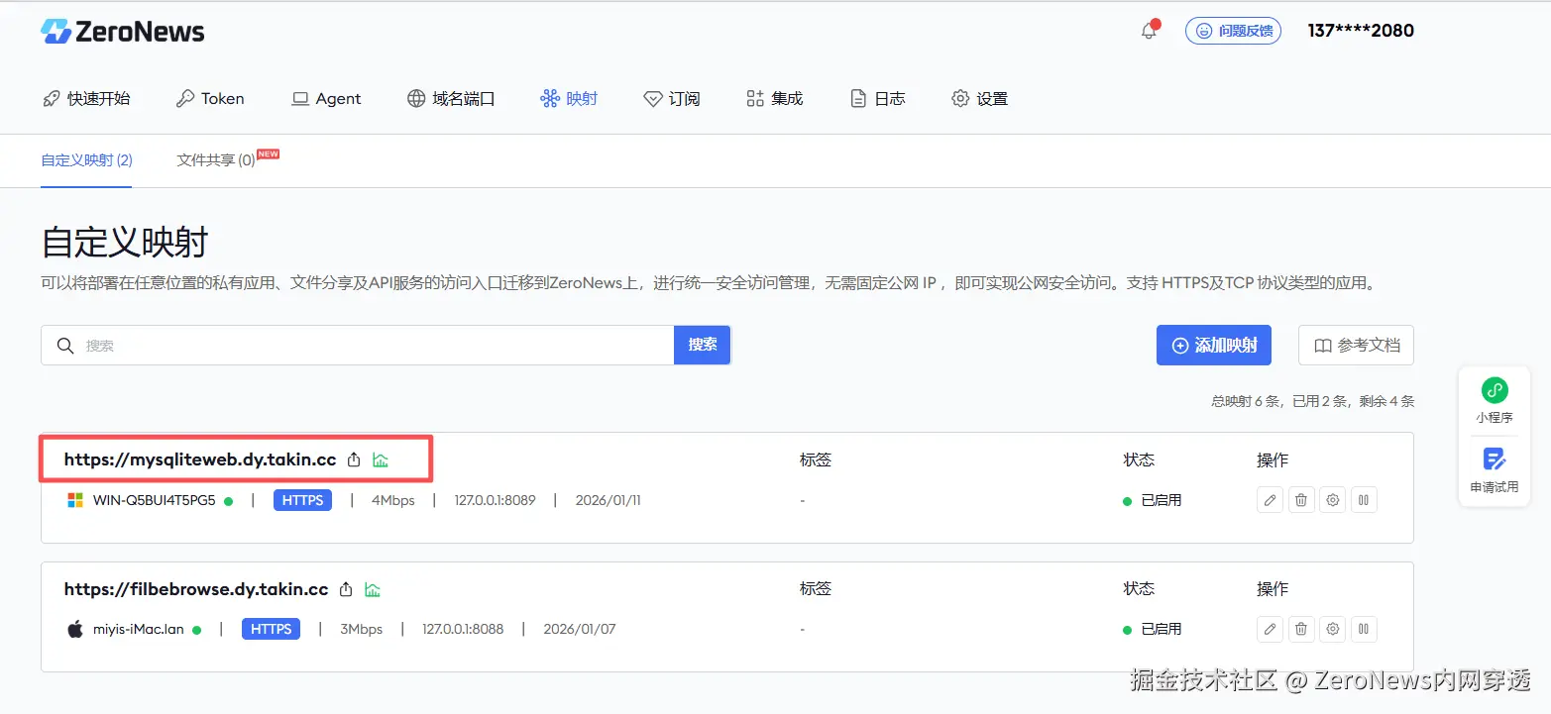The height and width of the screenshot is (714, 1551).
Task: Open the 日志 menu
Action: [x=878, y=99]
